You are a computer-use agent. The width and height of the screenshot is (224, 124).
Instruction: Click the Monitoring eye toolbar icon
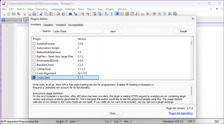click(148, 14)
